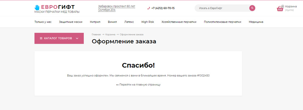Click the cart item count badge
Viewport: 303px width, 110px height.
click(x=283, y=6)
